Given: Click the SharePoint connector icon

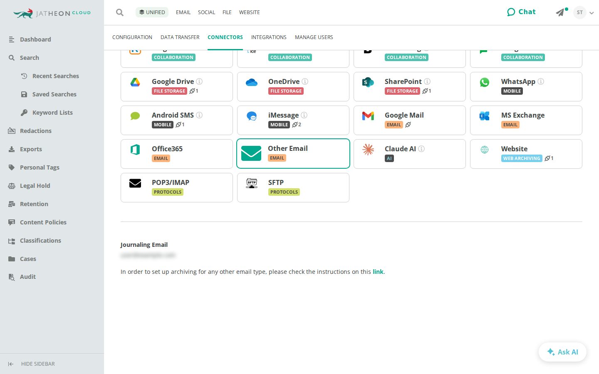Looking at the screenshot, I should pyautogui.click(x=368, y=82).
